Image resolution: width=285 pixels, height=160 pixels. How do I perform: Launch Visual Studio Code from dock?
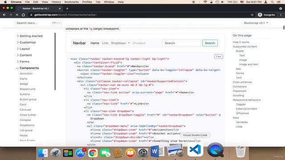point(195,149)
